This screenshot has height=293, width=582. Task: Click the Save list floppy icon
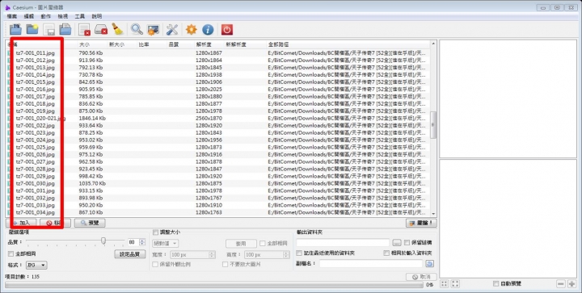click(x=49, y=29)
